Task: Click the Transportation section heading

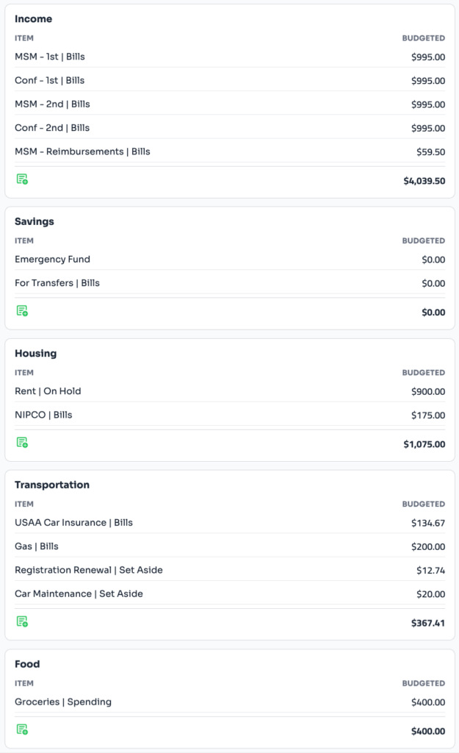Action: point(52,485)
